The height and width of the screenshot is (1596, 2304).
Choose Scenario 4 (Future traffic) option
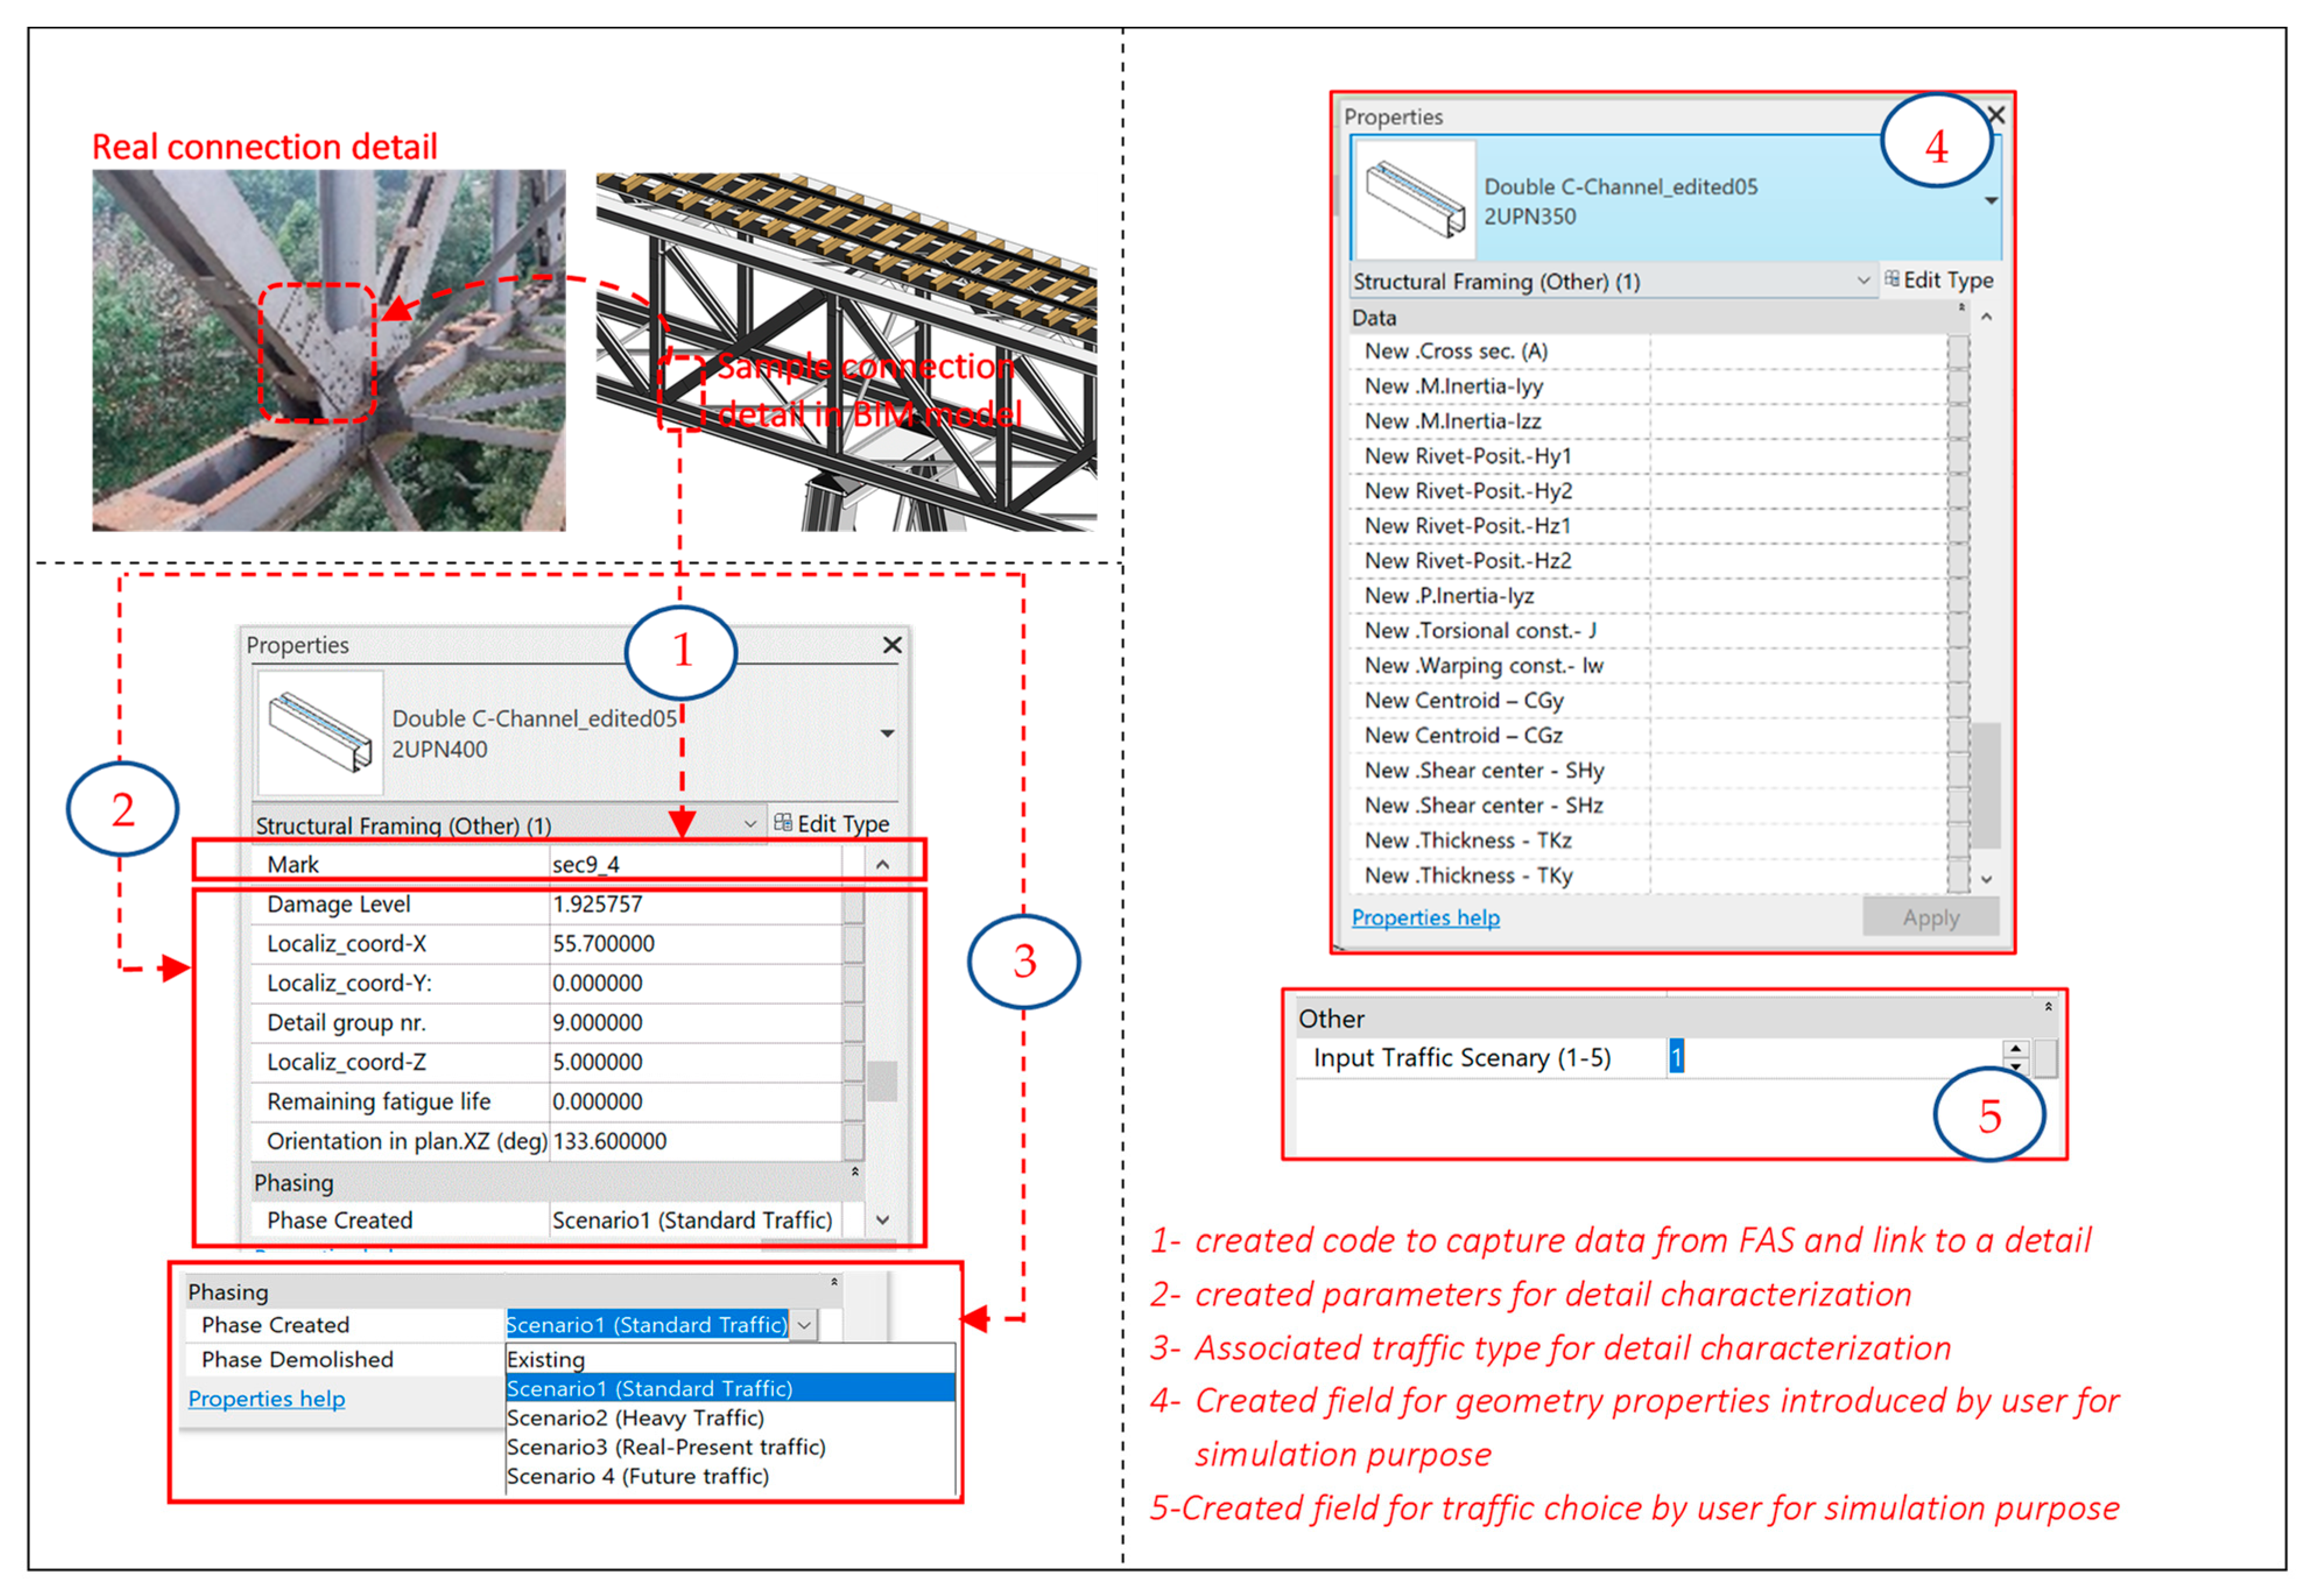tap(637, 1477)
